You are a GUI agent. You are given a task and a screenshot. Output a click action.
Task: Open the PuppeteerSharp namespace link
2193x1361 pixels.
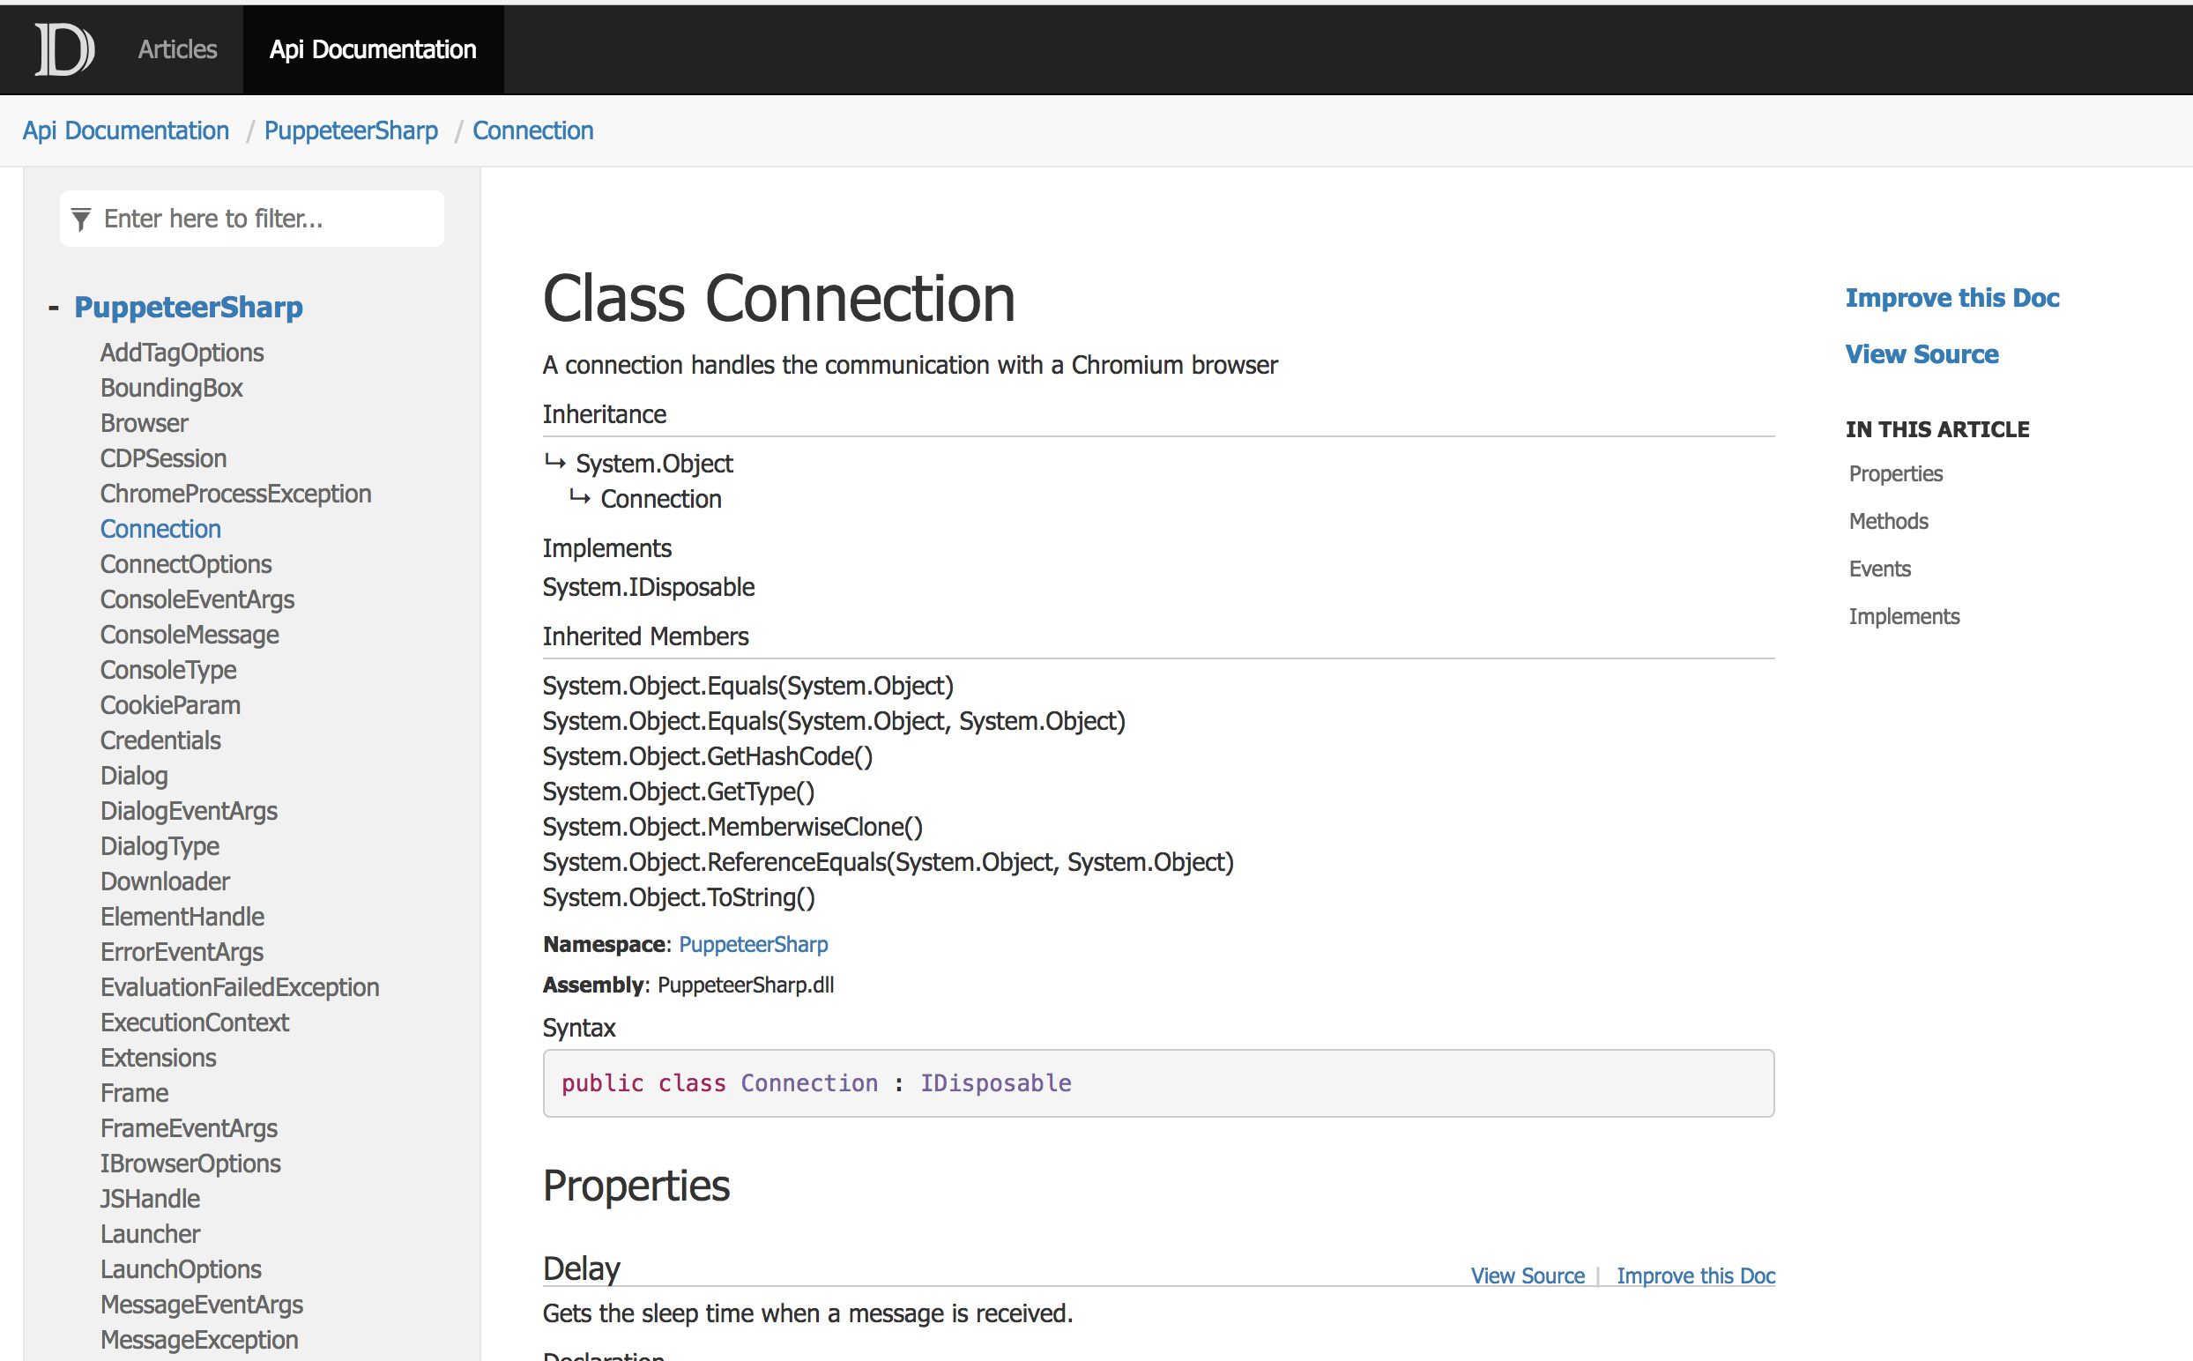tap(752, 944)
